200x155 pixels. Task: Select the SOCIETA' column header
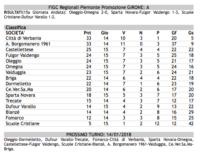pos(15,33)
